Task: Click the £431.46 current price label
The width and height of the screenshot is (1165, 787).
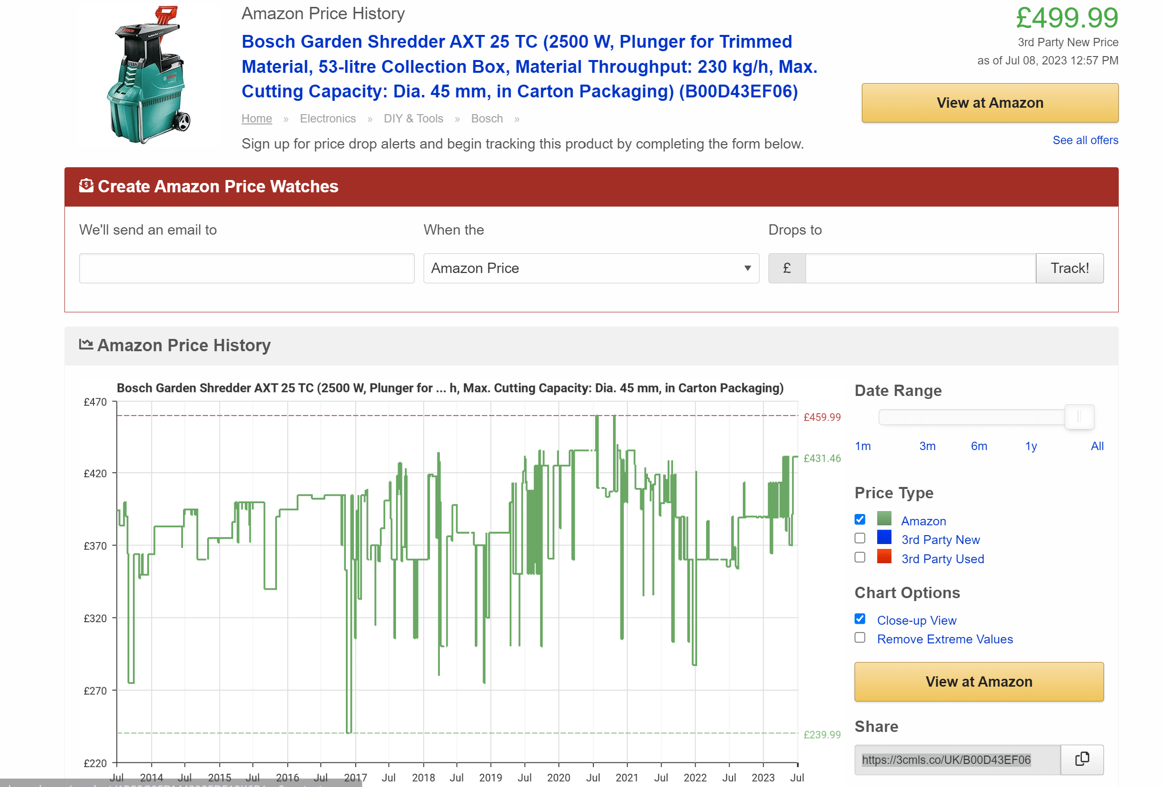Action: 822,458
